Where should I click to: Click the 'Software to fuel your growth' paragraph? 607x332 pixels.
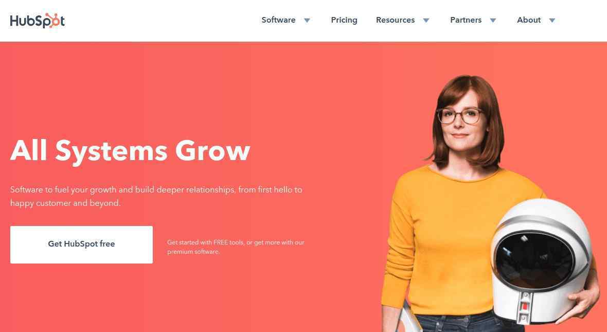pos(156,196)
